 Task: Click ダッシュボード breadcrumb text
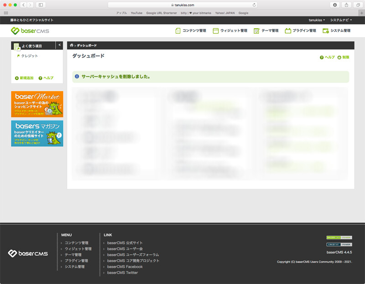pos(87,45)
